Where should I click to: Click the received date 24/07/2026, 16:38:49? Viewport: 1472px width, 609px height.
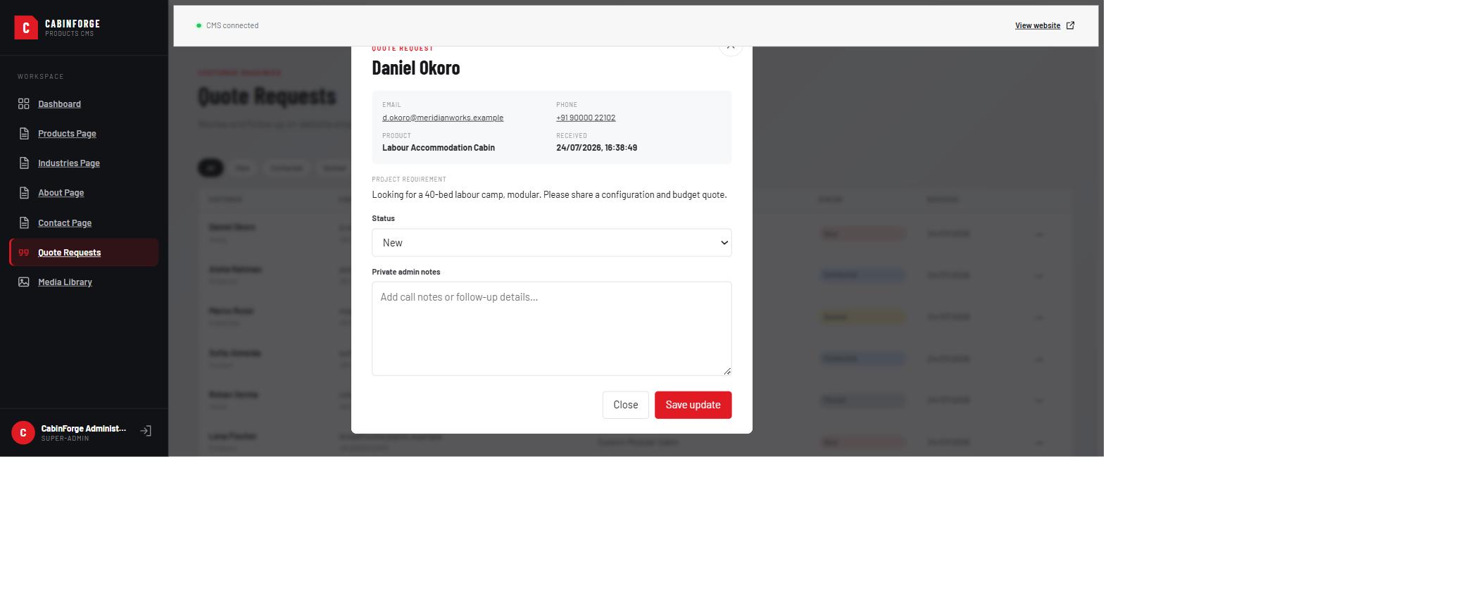[596, 148]
